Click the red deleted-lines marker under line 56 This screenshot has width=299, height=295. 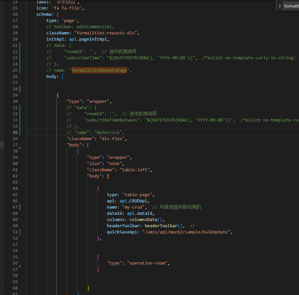click(20, 266)
